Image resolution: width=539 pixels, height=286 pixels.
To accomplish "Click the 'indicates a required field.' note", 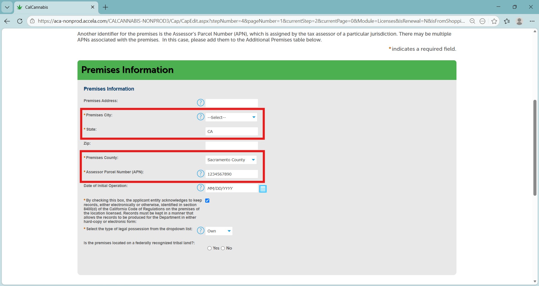I will click(424, 49).
